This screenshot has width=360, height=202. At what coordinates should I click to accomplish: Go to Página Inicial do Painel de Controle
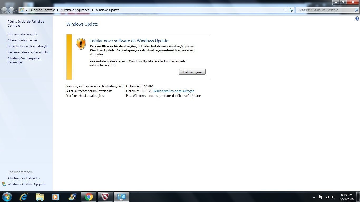coord(26,23)
